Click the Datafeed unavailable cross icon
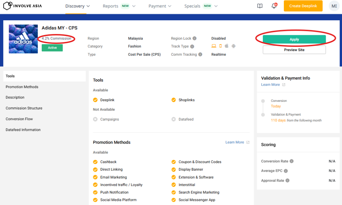Image resolution: width=342 pixels, height=205 pixels. (174, 119)
